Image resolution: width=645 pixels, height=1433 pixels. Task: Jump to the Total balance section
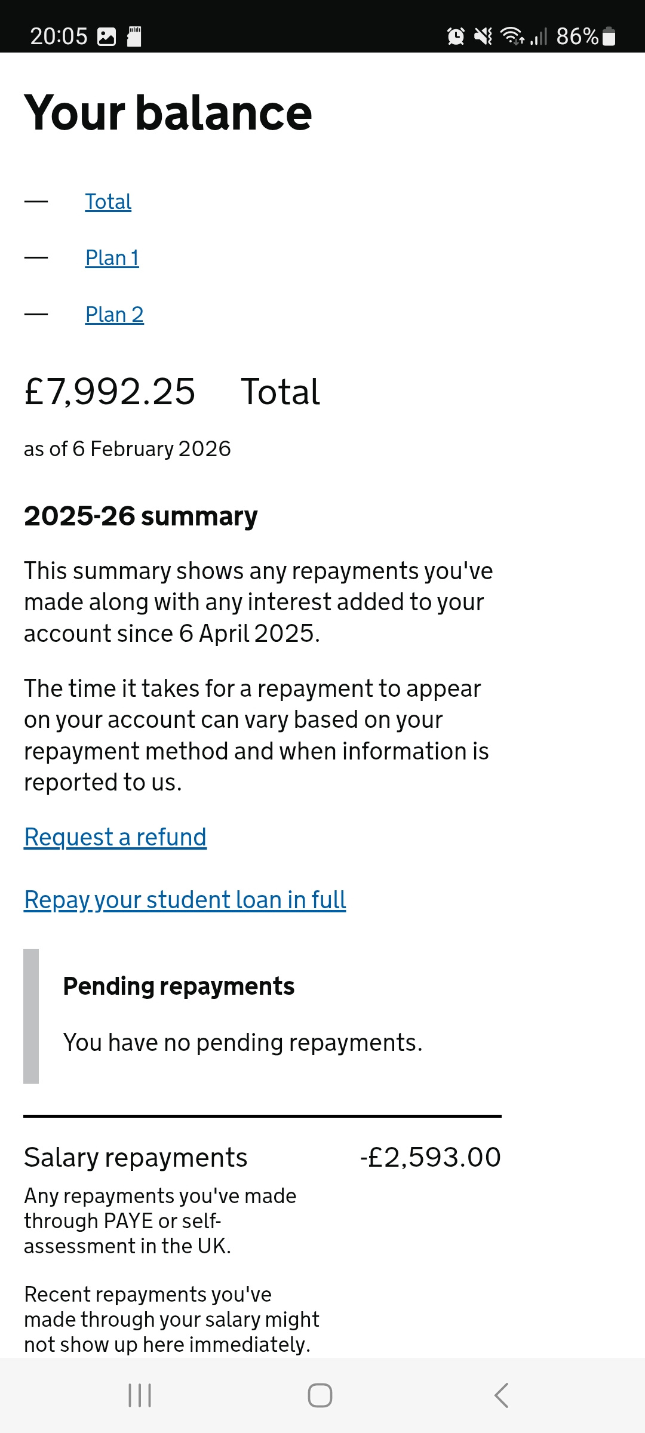click(108, 202)
